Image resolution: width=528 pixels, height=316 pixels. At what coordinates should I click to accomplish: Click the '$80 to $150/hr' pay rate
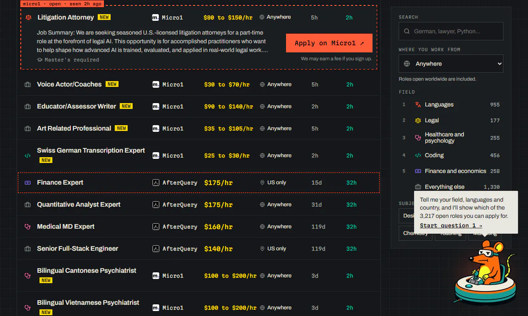(x=227, y=17)
